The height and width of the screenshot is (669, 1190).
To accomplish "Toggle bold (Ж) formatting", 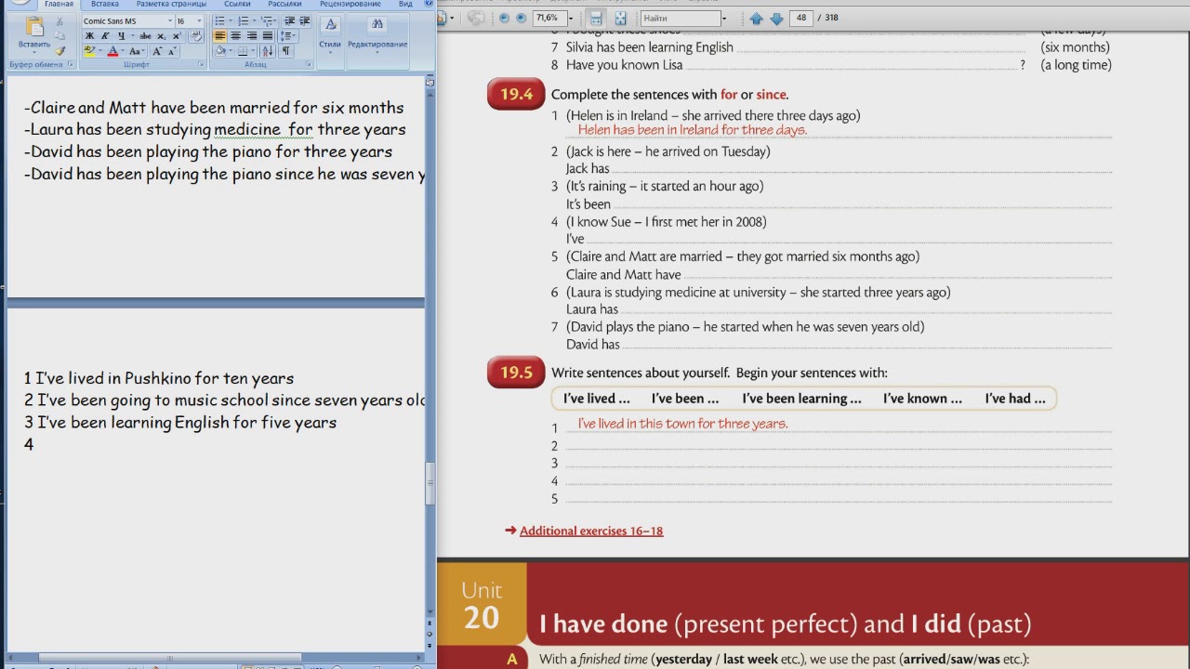I will pyautogui.click(x=89, y=36).
